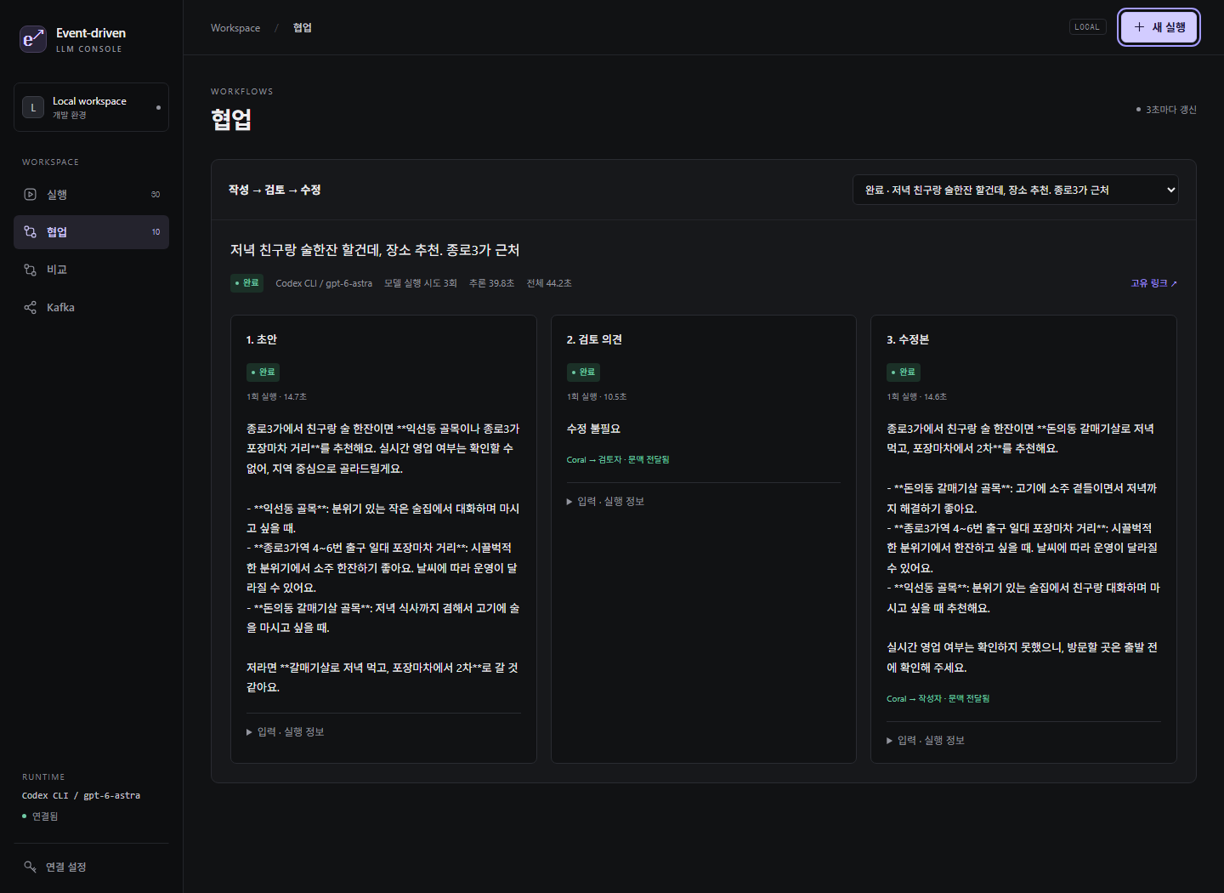This screenshot has width=1224, height=893.
Task: Click the Event-driven logo icon
Action: click(x=33, y=39)
